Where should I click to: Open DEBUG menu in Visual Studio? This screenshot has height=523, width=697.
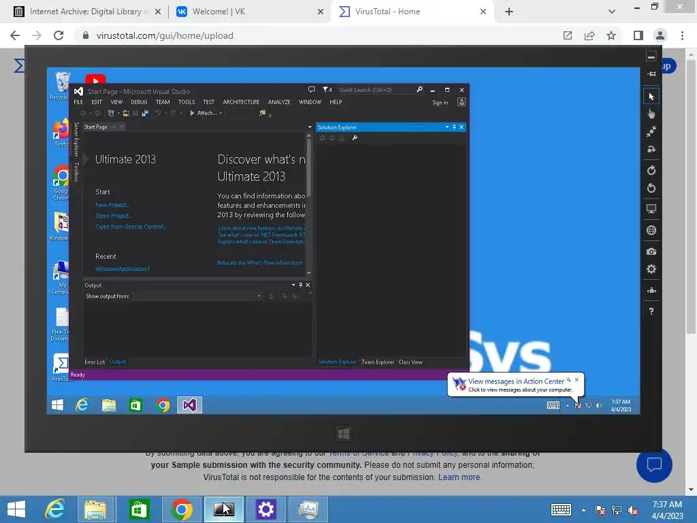(x=139, y=102)
